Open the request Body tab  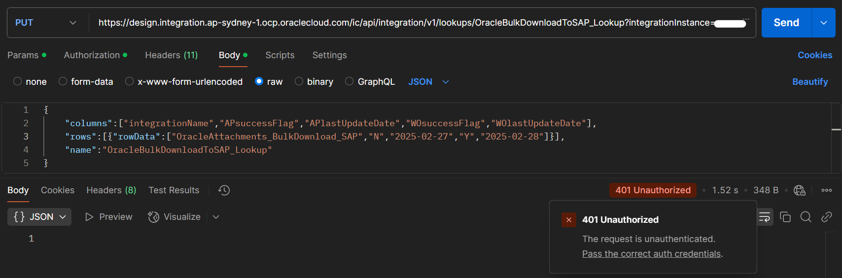233,55
